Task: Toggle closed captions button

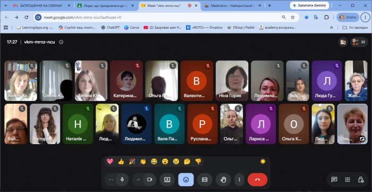Action: coord(205,180)
